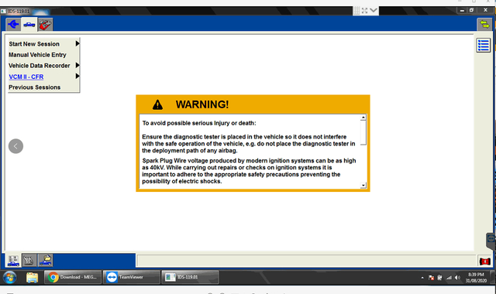Click the greyed log viewer icon at bottom
Image resolution: width=496 pixels, height=294 pixels.
(29, 261)
